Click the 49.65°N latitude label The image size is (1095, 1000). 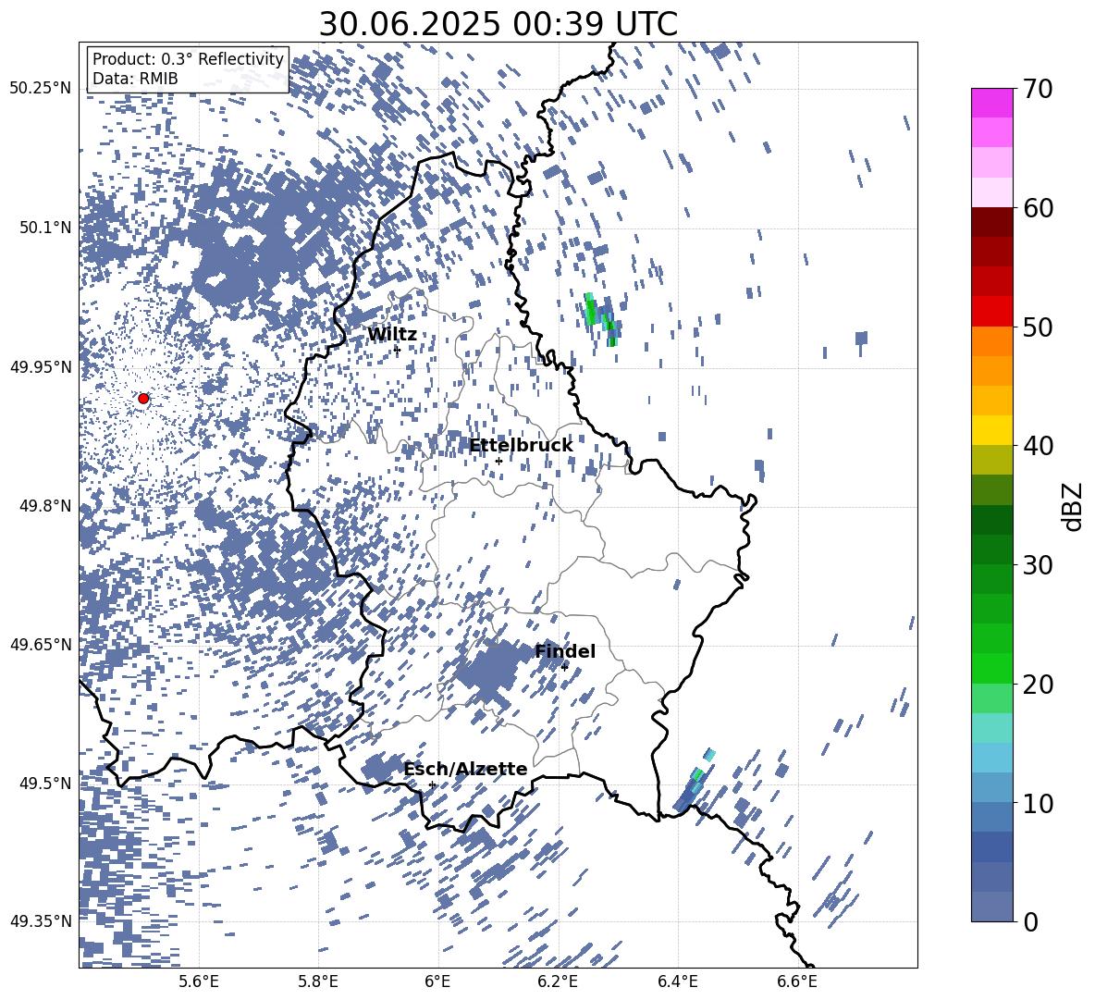(41, 644)
